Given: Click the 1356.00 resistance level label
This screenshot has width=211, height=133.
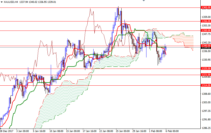Looking at the screenshot, I should click(206, 21).
